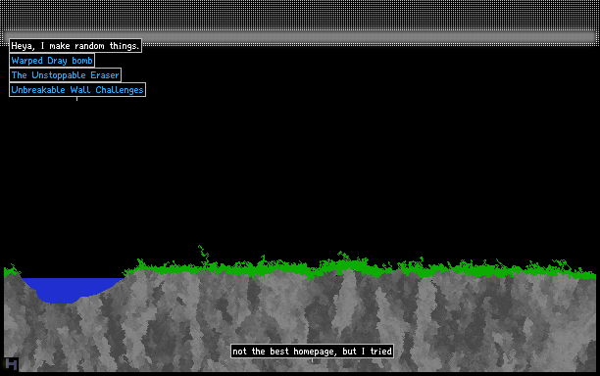Open the Warped Dray bomb link
600x376 pixels.
52,61
